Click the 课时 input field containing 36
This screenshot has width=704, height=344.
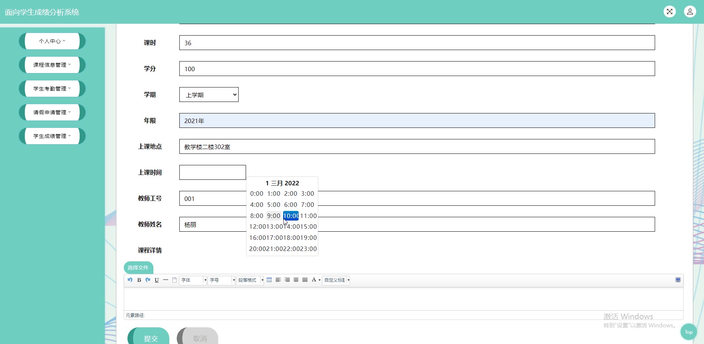click(417, 43)
